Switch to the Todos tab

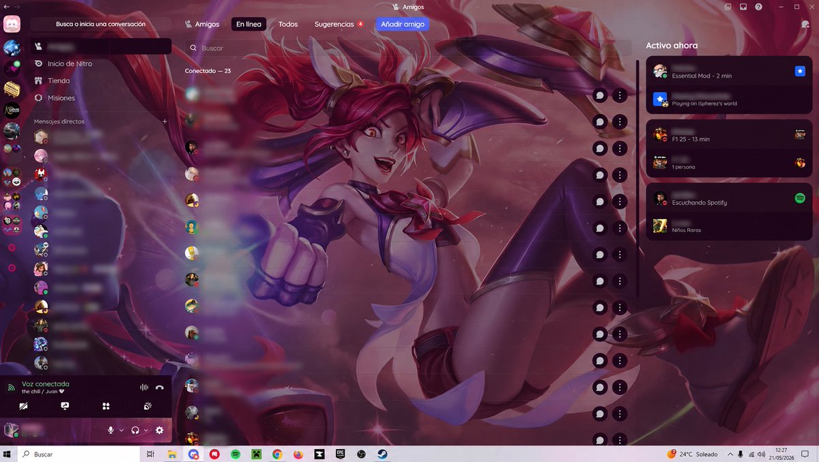click(288, 24)
